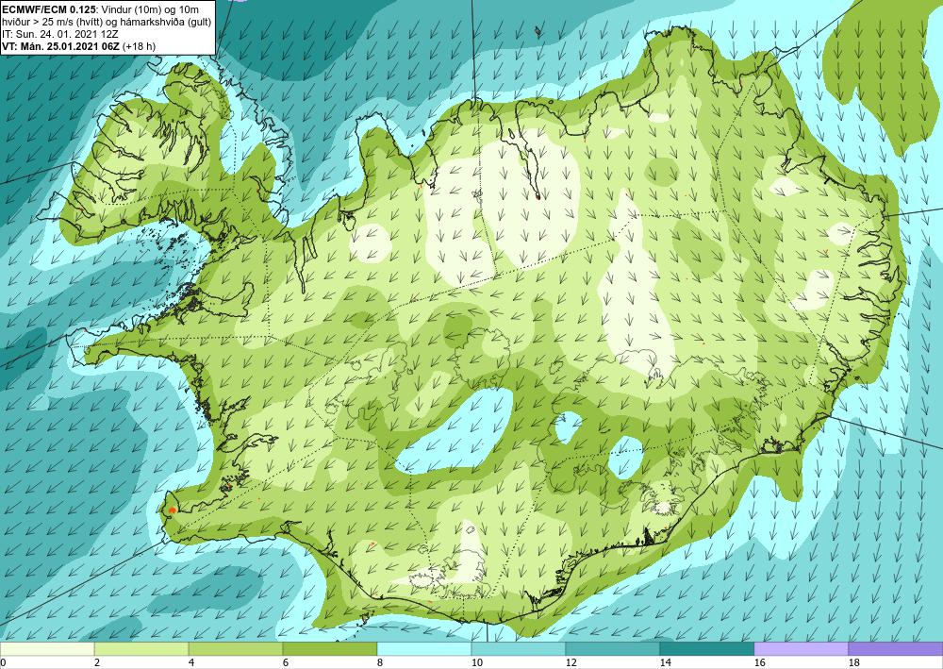Click the 4–6 m/s green legend swatch
This screenshot has width=943, height=669.
236,648
